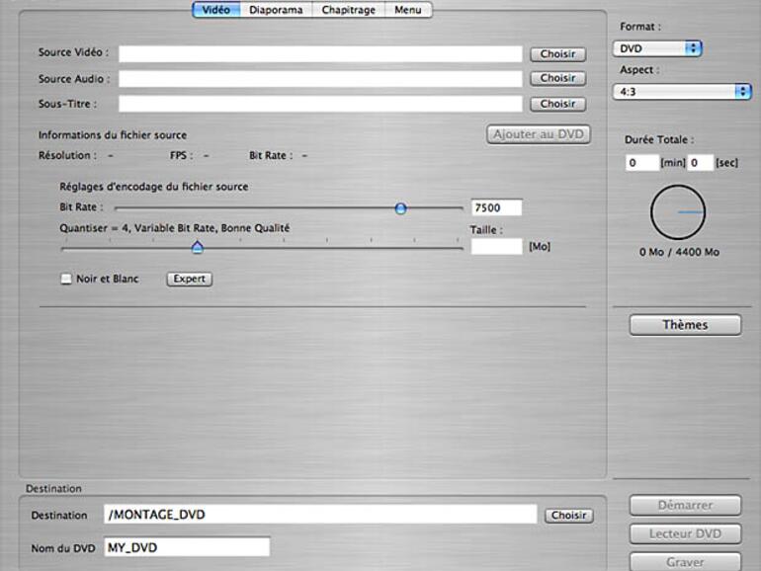Focus the Source Audio path field

click(320, 79)
